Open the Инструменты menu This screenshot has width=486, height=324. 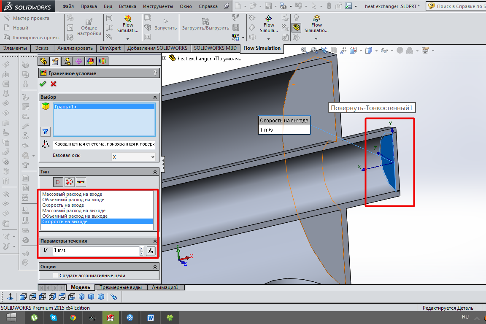tap(158, 6)
